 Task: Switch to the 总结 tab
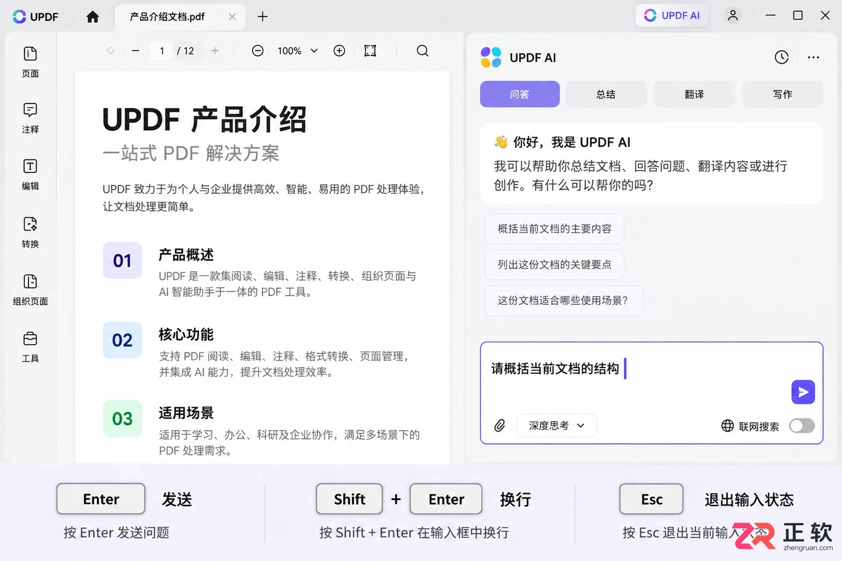click(x=606, y=94)
